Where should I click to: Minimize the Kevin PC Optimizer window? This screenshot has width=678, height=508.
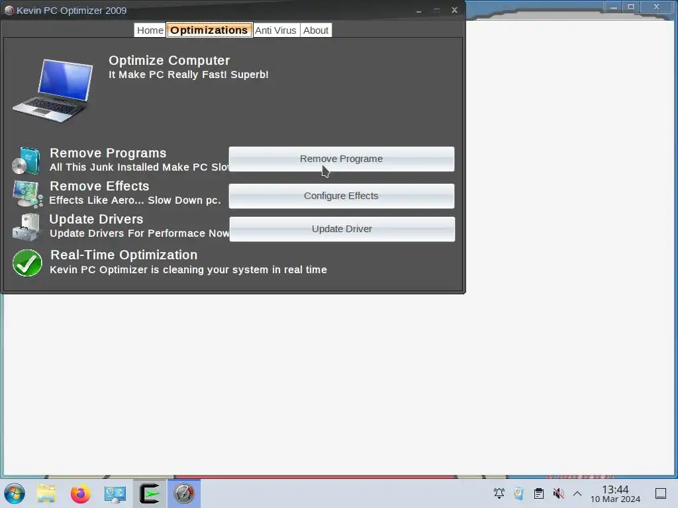tap(418, 11)
